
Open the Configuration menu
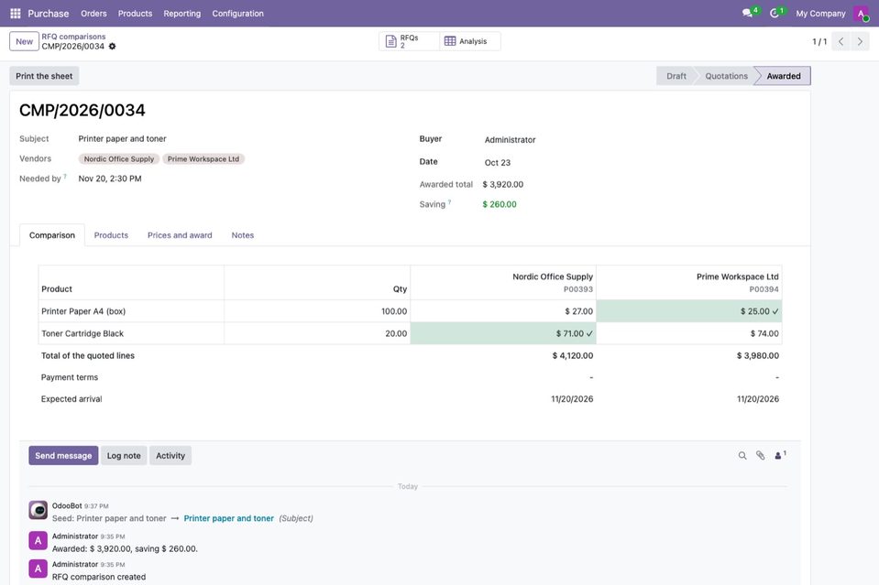(x=237, y=14)
